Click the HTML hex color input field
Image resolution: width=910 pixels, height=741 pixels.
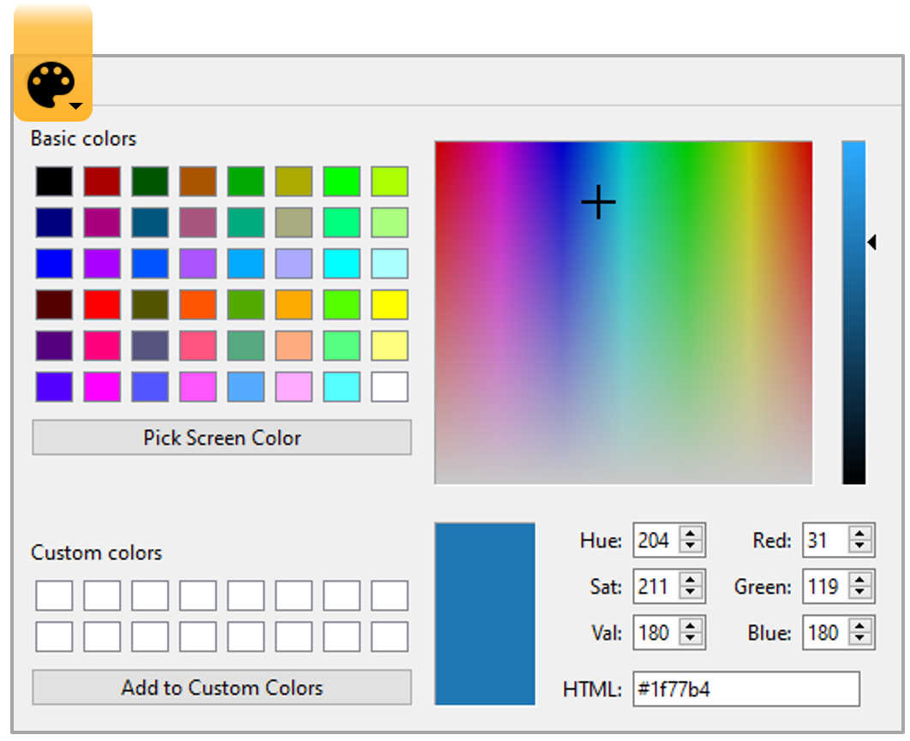click(745, 690)
